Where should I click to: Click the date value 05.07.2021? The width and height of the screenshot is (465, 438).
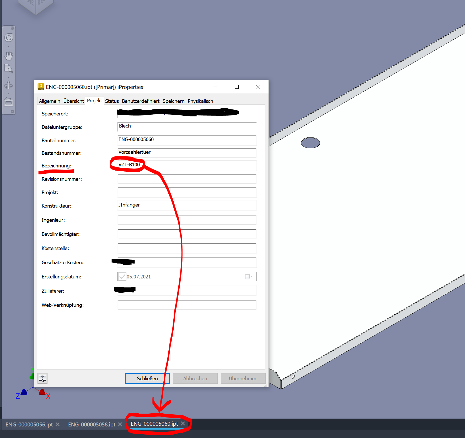[139, 277]
